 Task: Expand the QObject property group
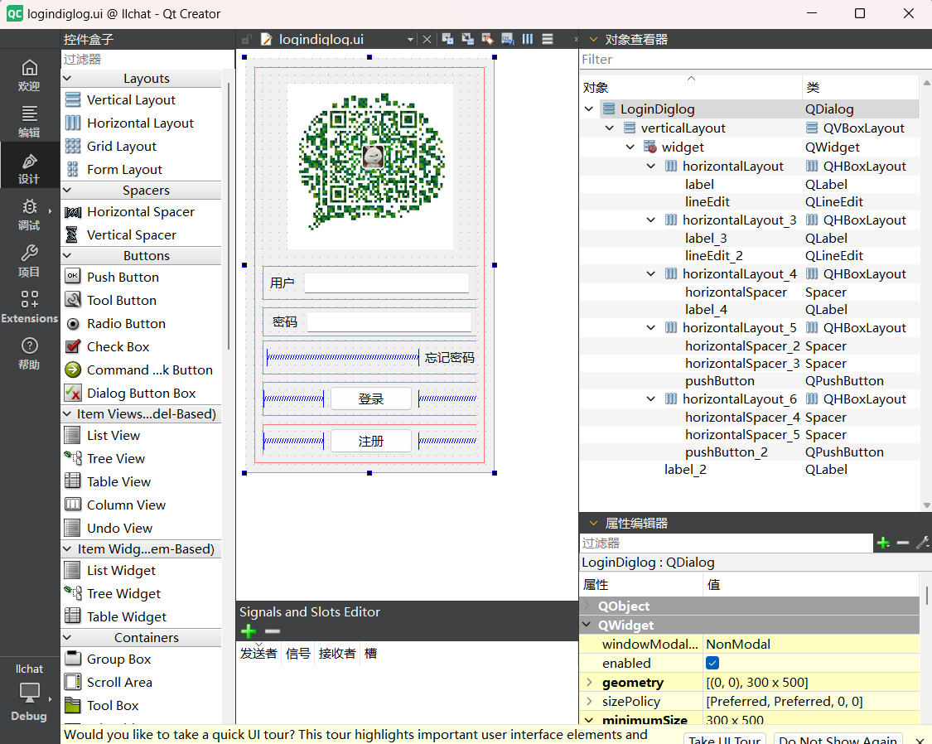pos(588,606)
